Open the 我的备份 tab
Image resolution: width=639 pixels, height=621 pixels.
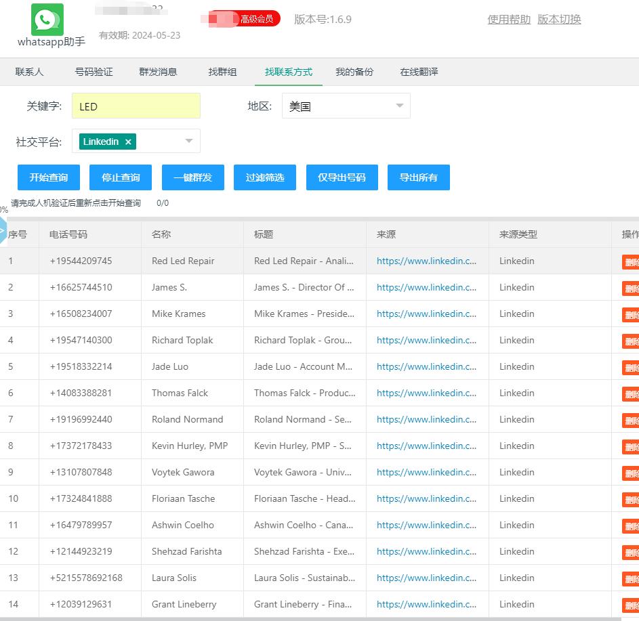(x=354, y=72)
